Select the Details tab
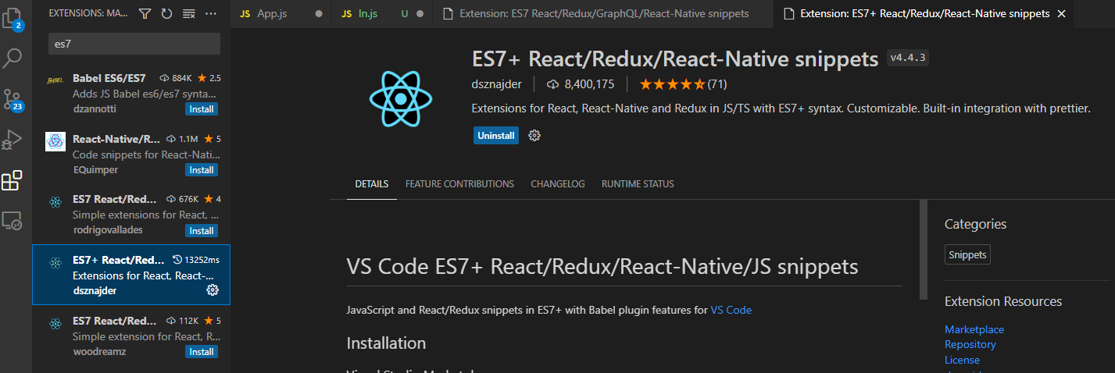The width and height of the screenshot is (1115, 373). (371, 184)
